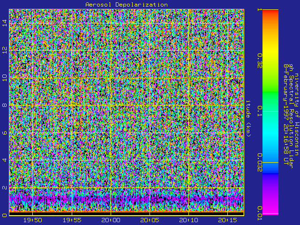Viewport: 300px width, 225px height.
Task: Click the 'itude (km)' axis label
Action: 248,119
